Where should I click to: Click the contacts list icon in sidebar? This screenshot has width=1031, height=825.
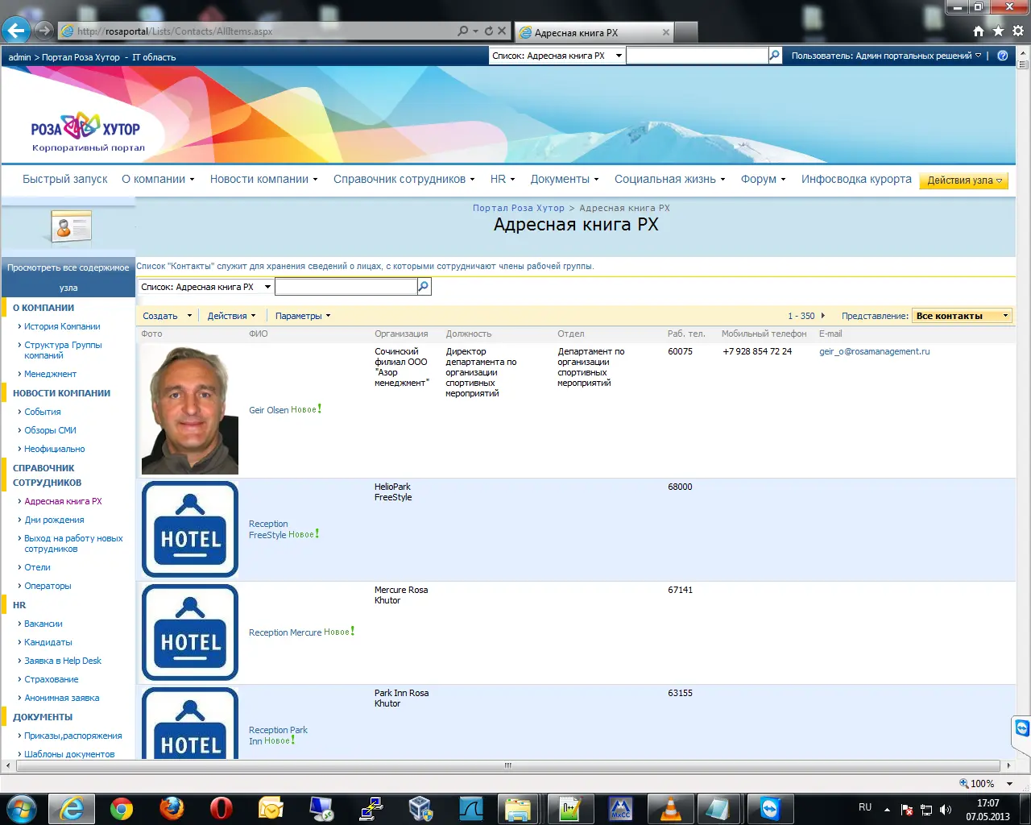click(x=71, y=228)
